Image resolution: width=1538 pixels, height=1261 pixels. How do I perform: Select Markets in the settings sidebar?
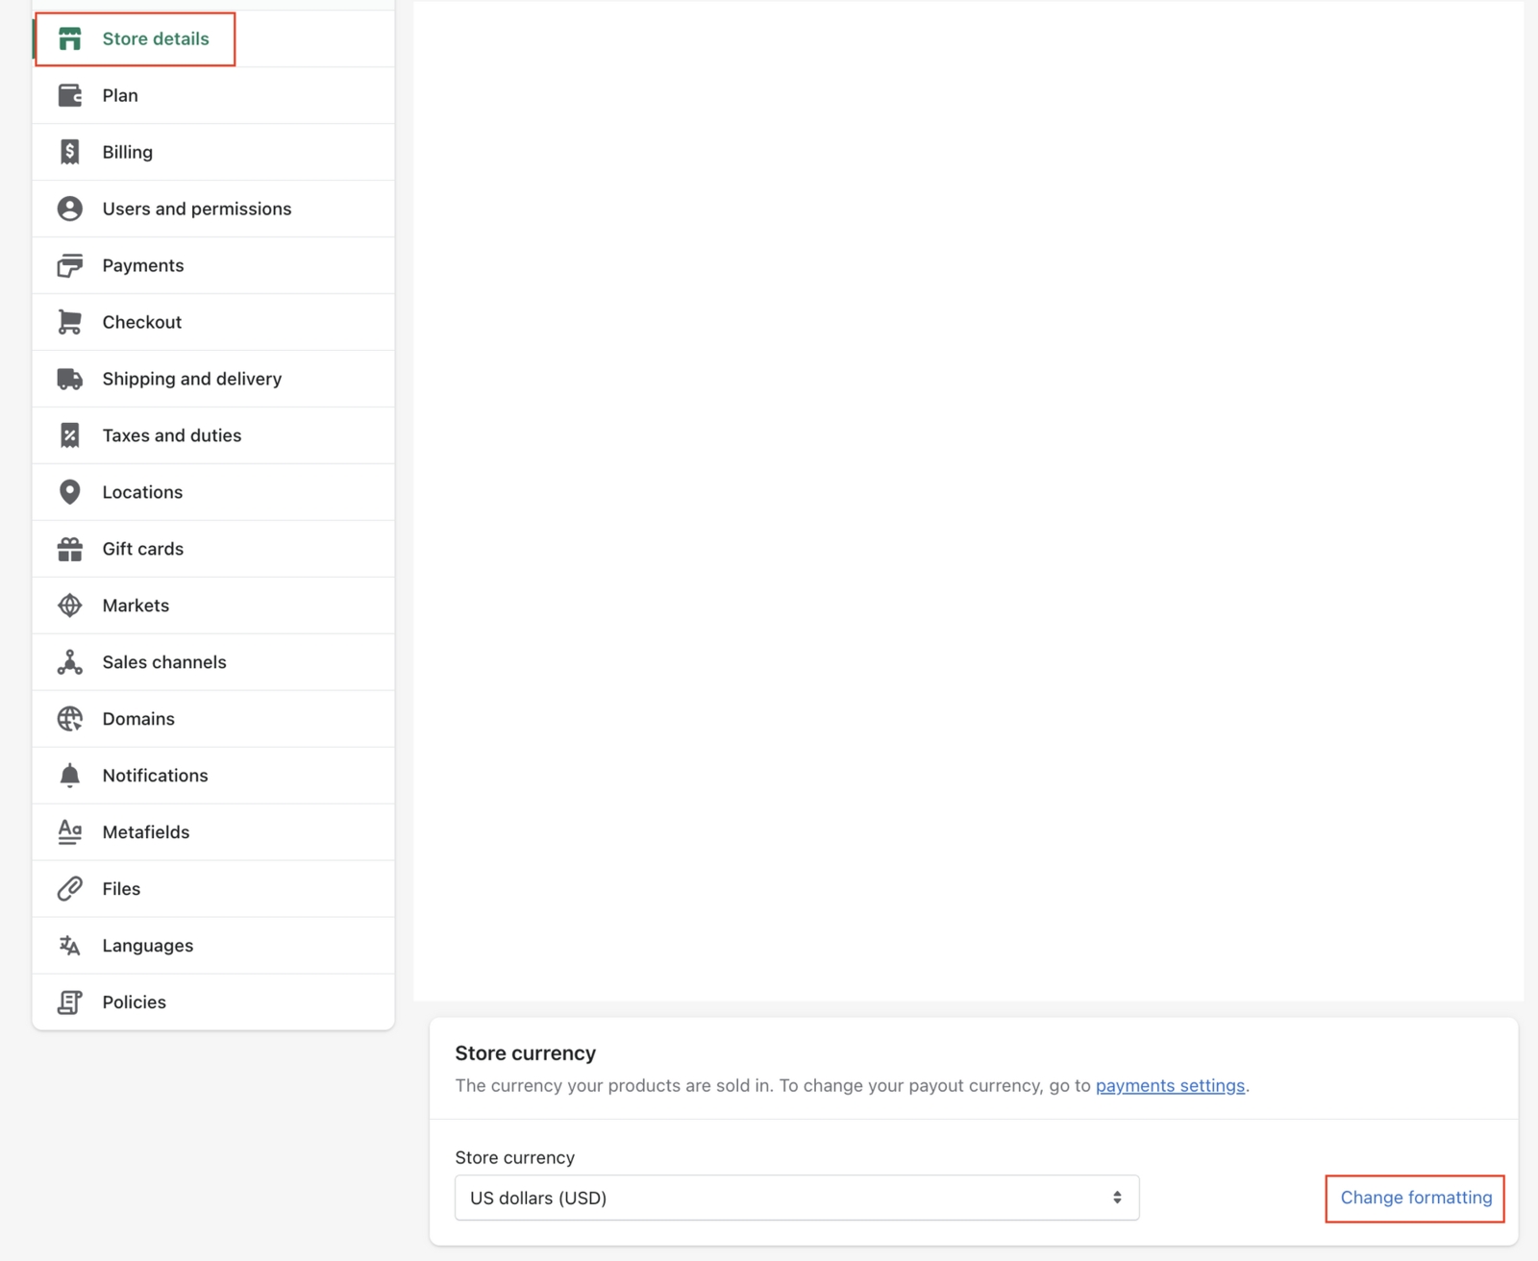click(136, 606)
